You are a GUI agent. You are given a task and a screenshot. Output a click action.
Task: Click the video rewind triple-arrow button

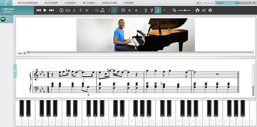(20, 53)
